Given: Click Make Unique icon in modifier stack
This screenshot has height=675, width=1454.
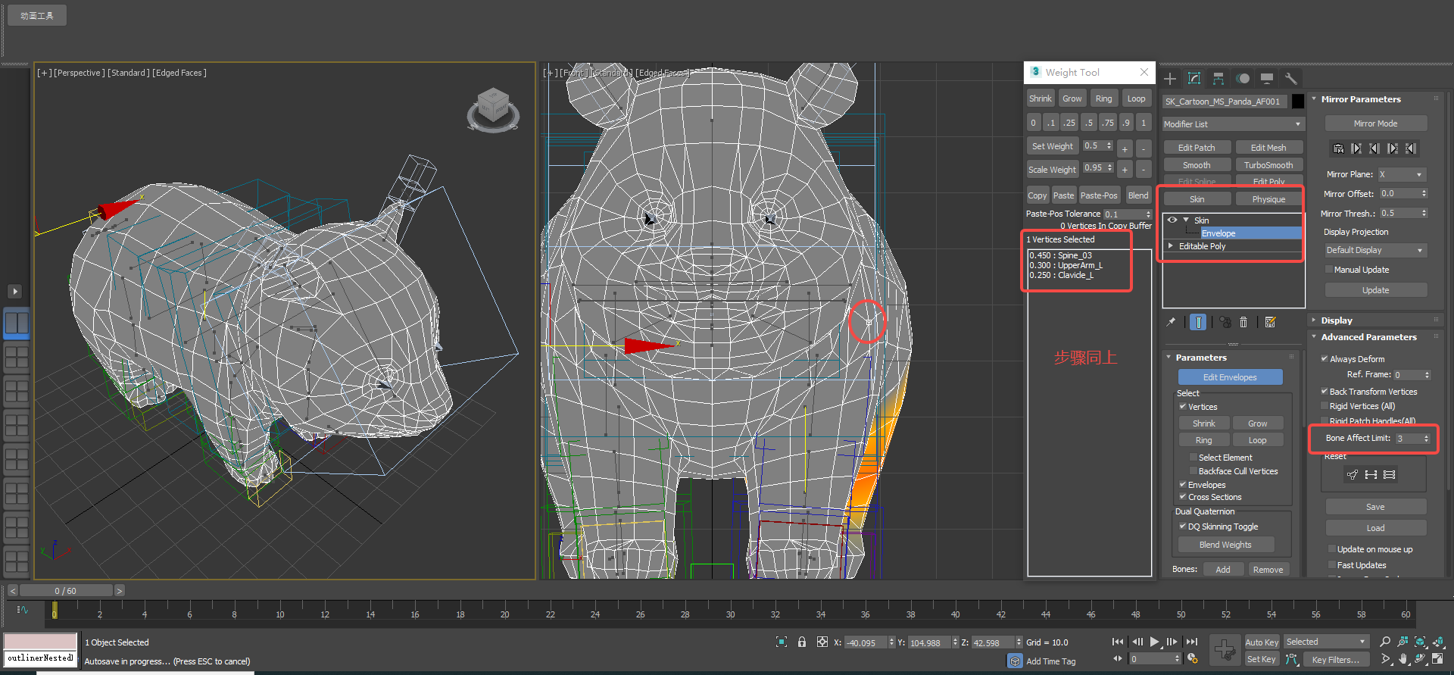Looking at the screenshot, I should [1225, 322].
